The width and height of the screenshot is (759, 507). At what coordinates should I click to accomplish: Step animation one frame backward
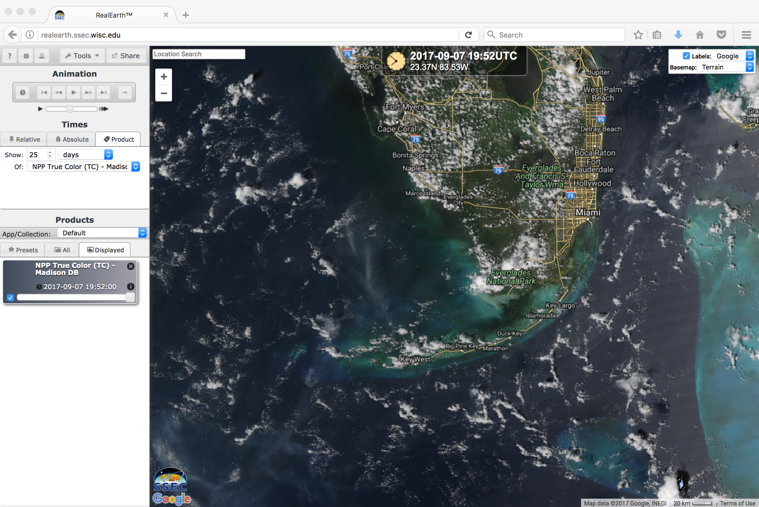point(59,92)
